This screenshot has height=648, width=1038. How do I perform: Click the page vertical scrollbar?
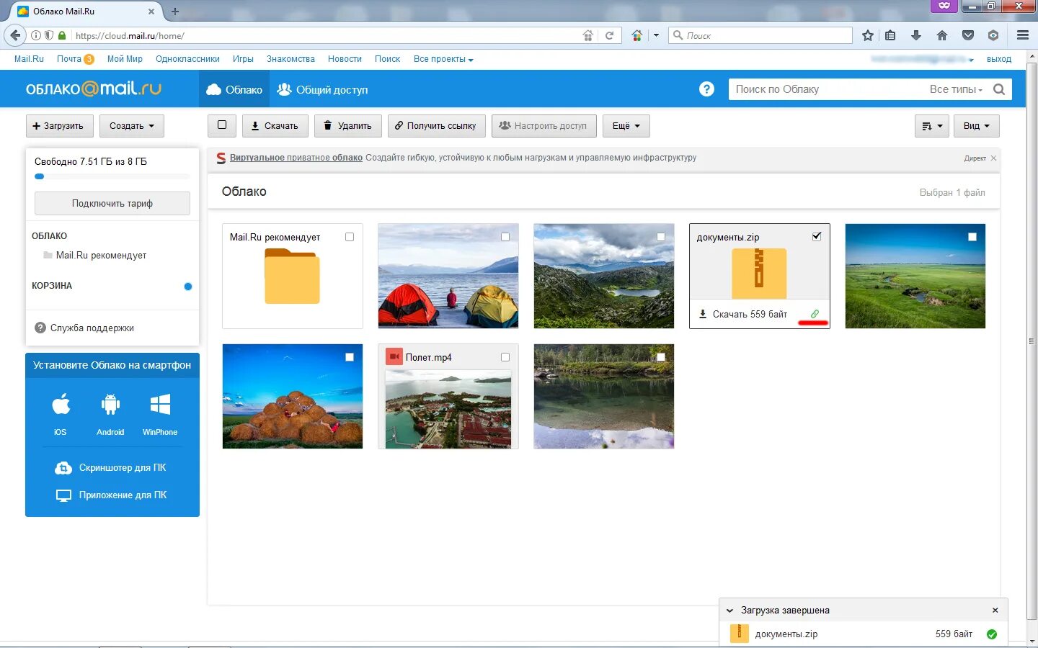coord(1032,342)
